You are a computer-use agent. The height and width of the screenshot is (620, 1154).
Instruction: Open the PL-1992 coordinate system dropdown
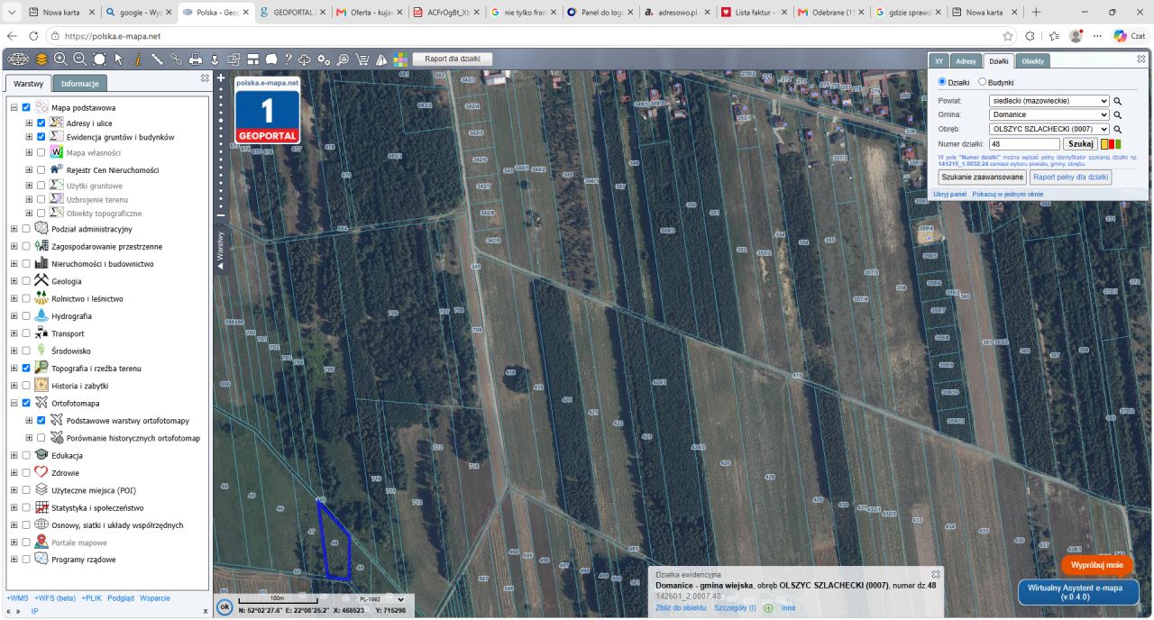point(381,599)
